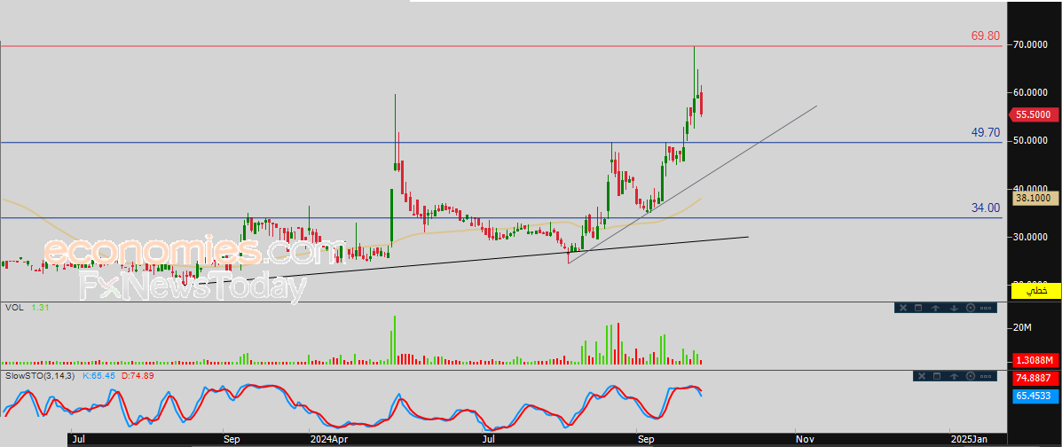Screen dimensions: 1062x447
Task: Select the red 55.5000 current price tag
Action: (1035, 115)
